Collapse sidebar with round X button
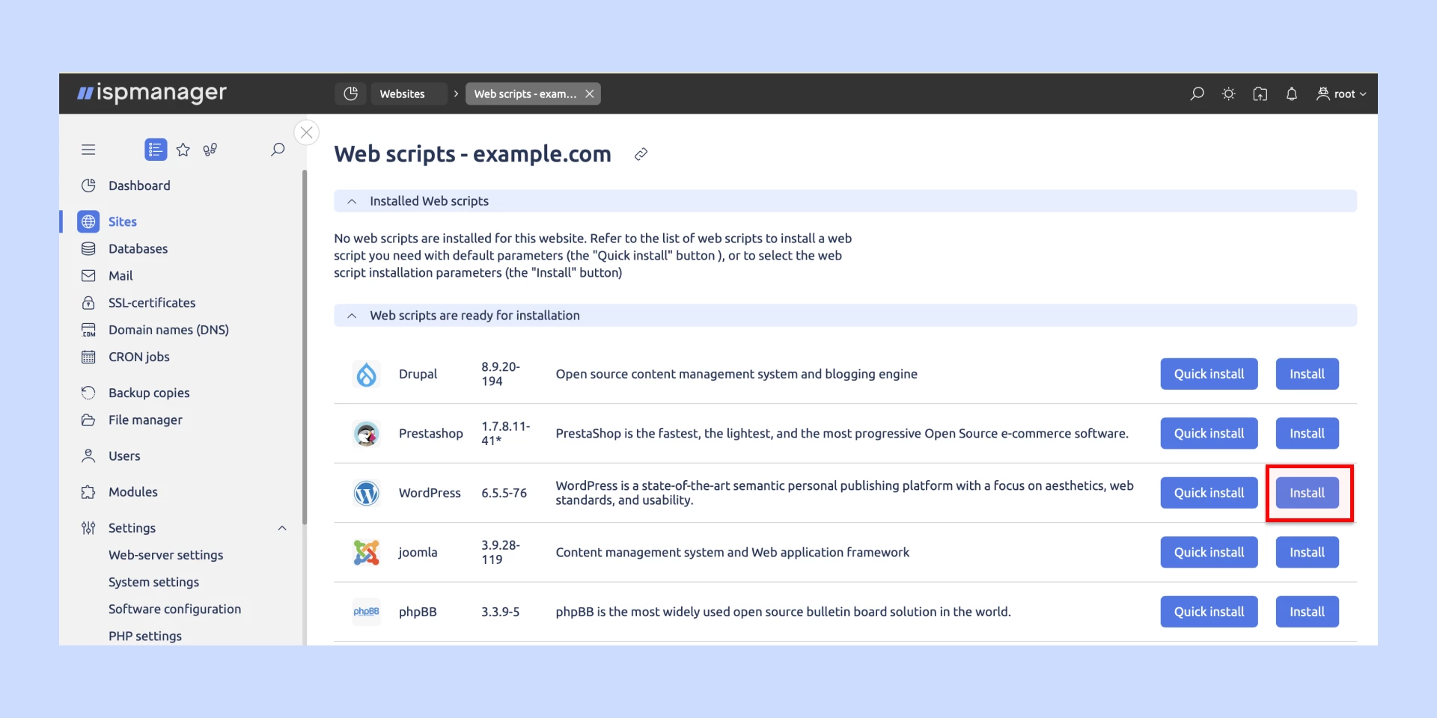 [307, 132]
